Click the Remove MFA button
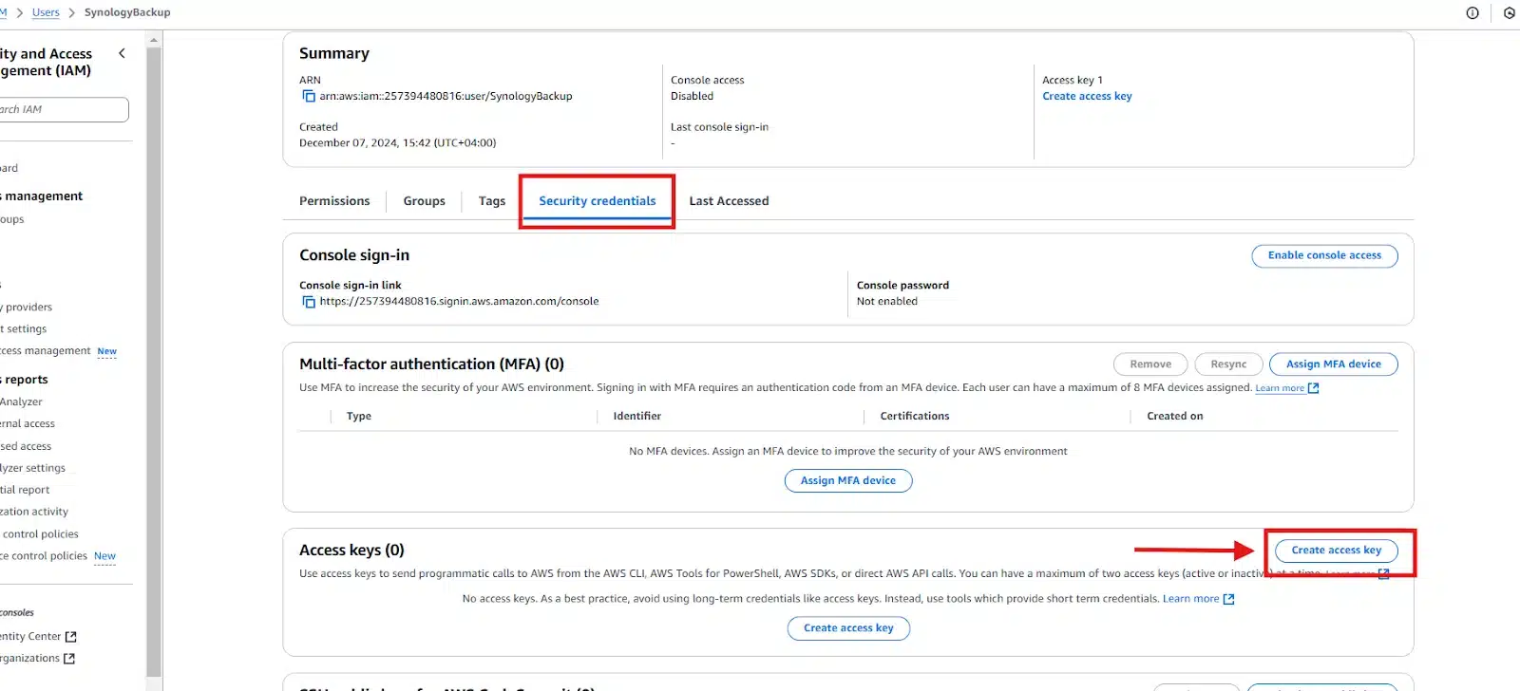 tap(1150, 364)
